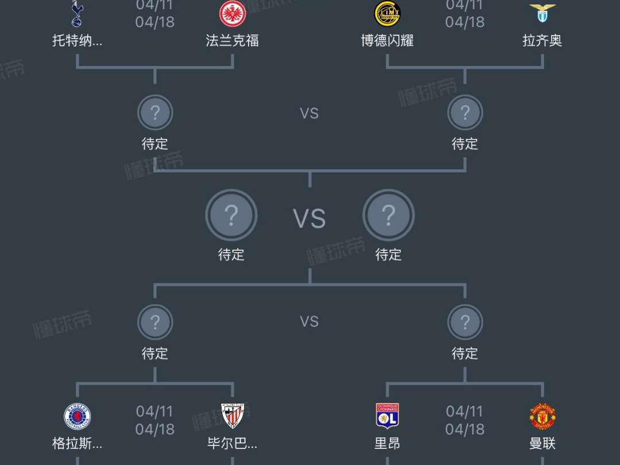Screen dimensions: 620x465
Task: Tap the Lazio club crest
Action: 542,12
